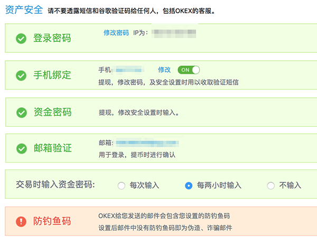Click the 交易时输入资金密码 label
The image size is (317, 241).
[55, 184]
